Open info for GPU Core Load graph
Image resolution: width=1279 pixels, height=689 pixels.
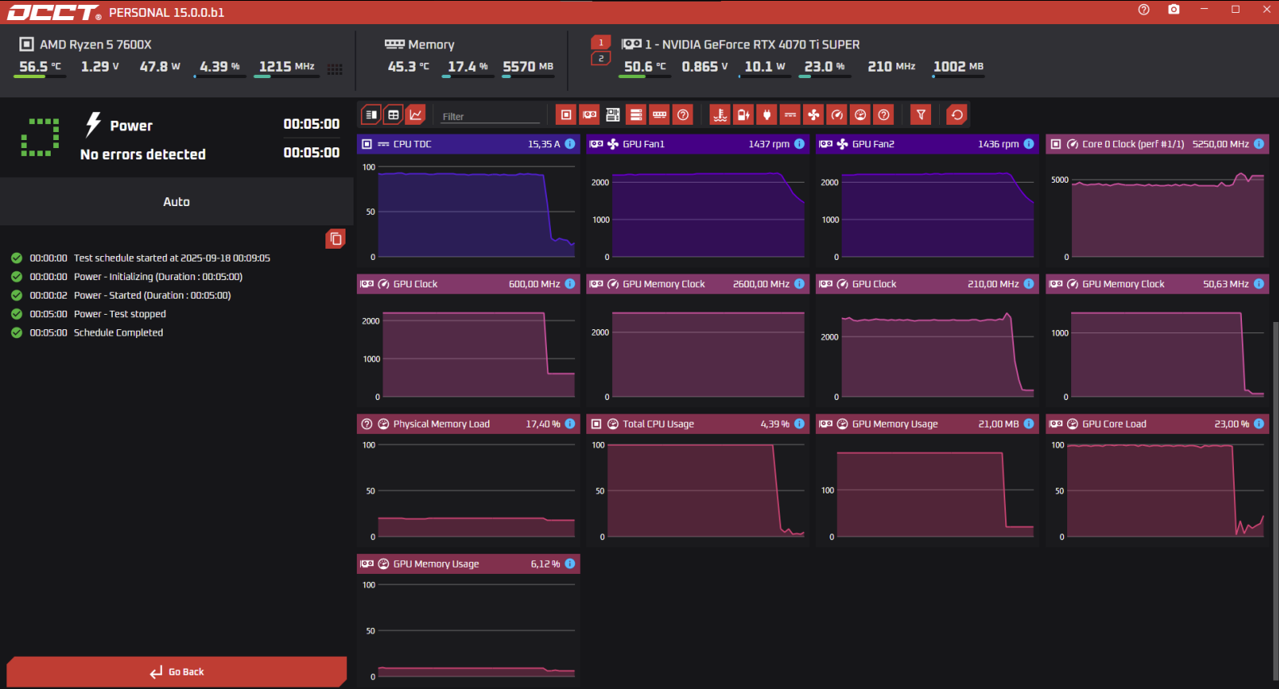[x=1259, y=424]
